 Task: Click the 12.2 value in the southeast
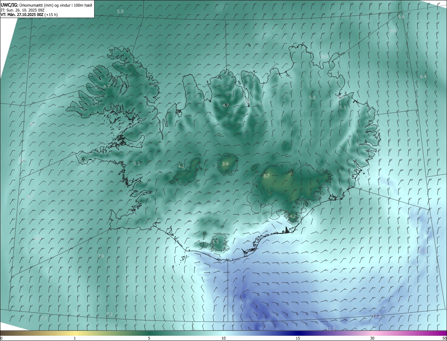(x=376, y=316)
